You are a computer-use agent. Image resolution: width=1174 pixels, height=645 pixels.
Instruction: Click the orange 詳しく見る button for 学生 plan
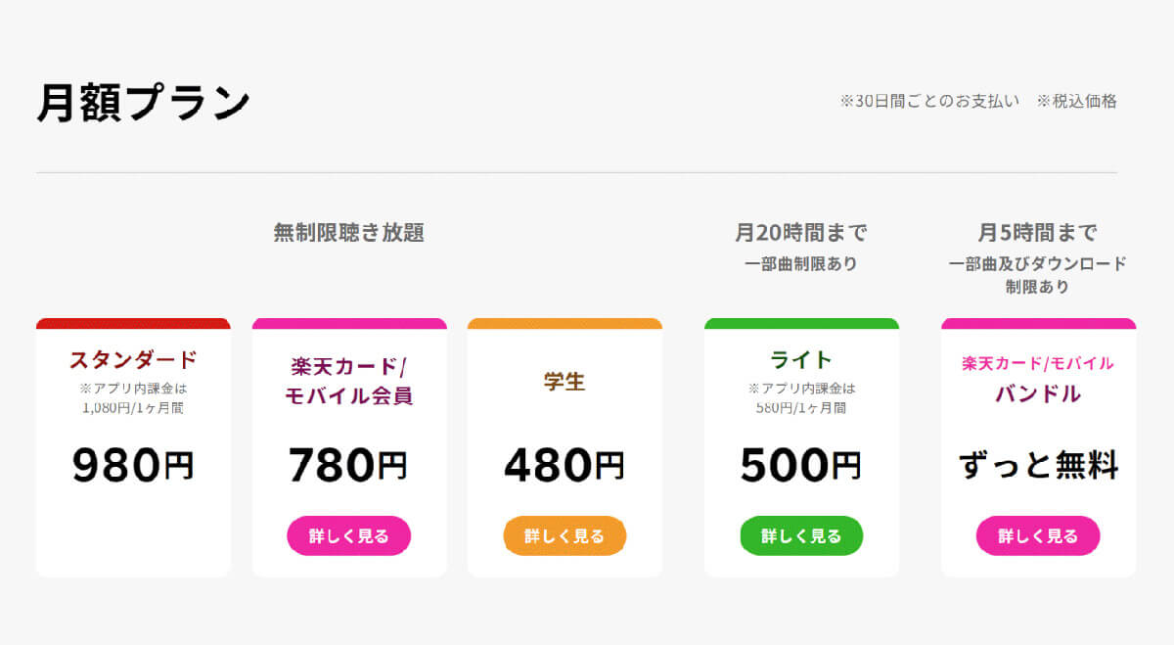click(564, 535)
